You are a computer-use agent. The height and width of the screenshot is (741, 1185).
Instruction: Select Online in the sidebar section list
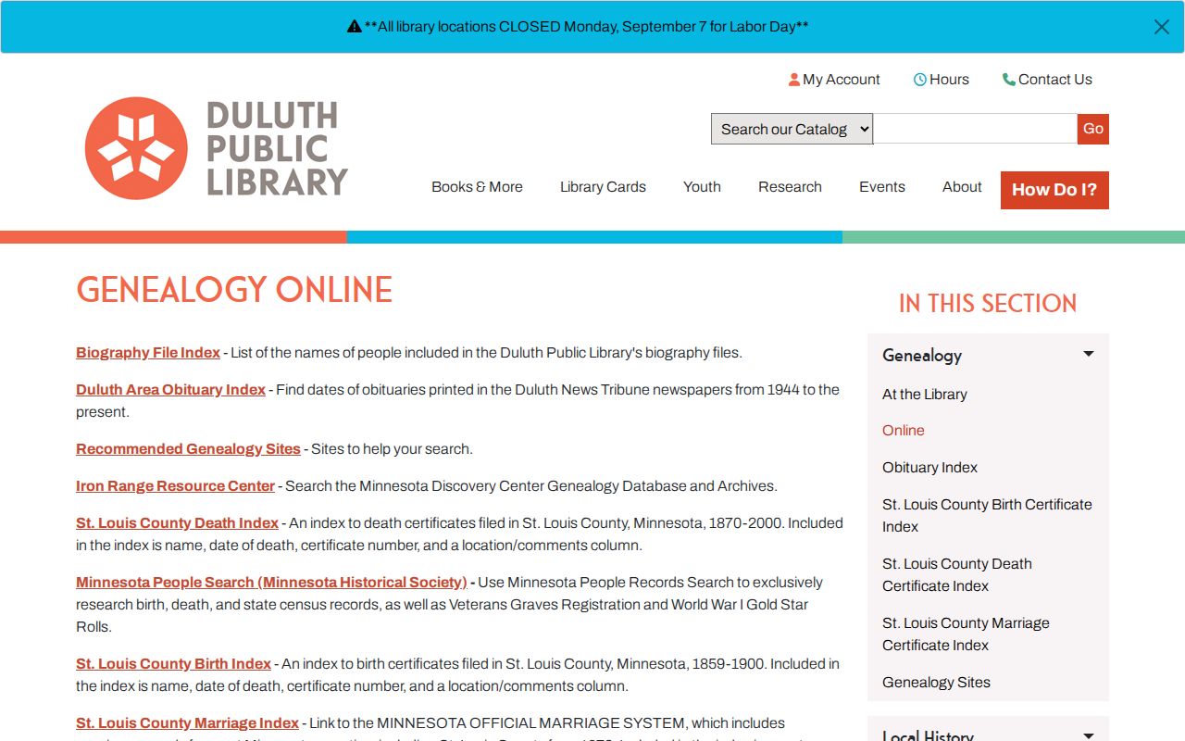pos(903,431)
